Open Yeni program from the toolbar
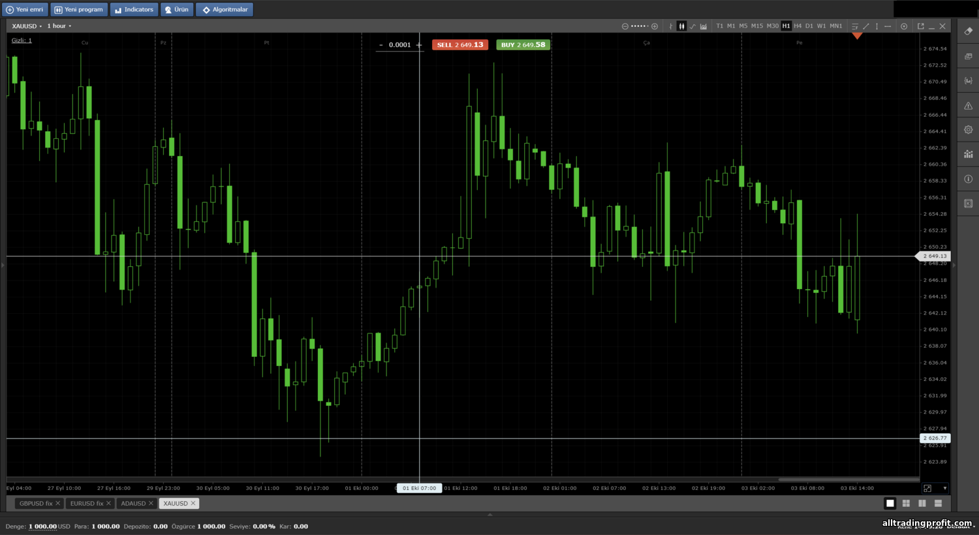Screen dimensions: 979x535 79,10
